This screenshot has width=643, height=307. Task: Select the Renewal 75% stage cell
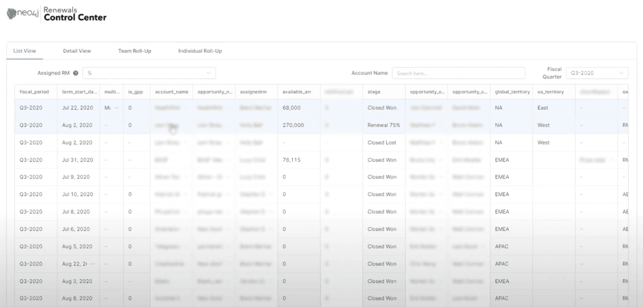coord(383,125)
